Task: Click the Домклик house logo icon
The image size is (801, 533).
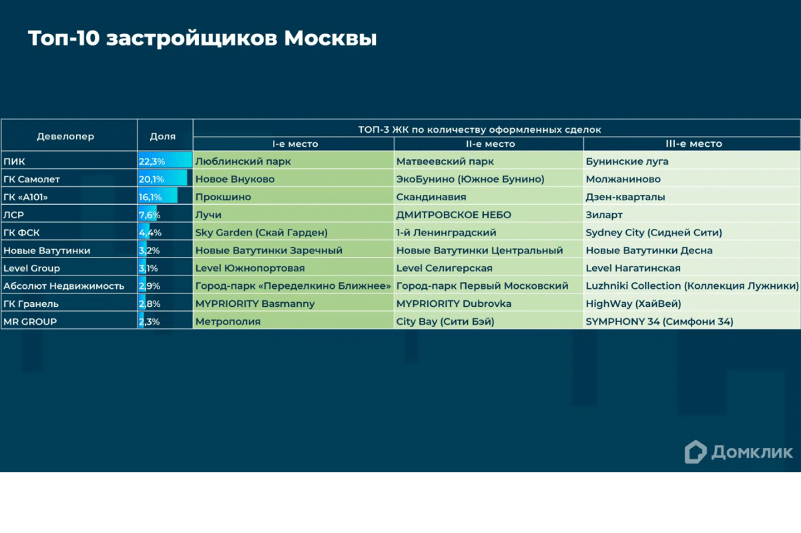Action: point(695,452)
